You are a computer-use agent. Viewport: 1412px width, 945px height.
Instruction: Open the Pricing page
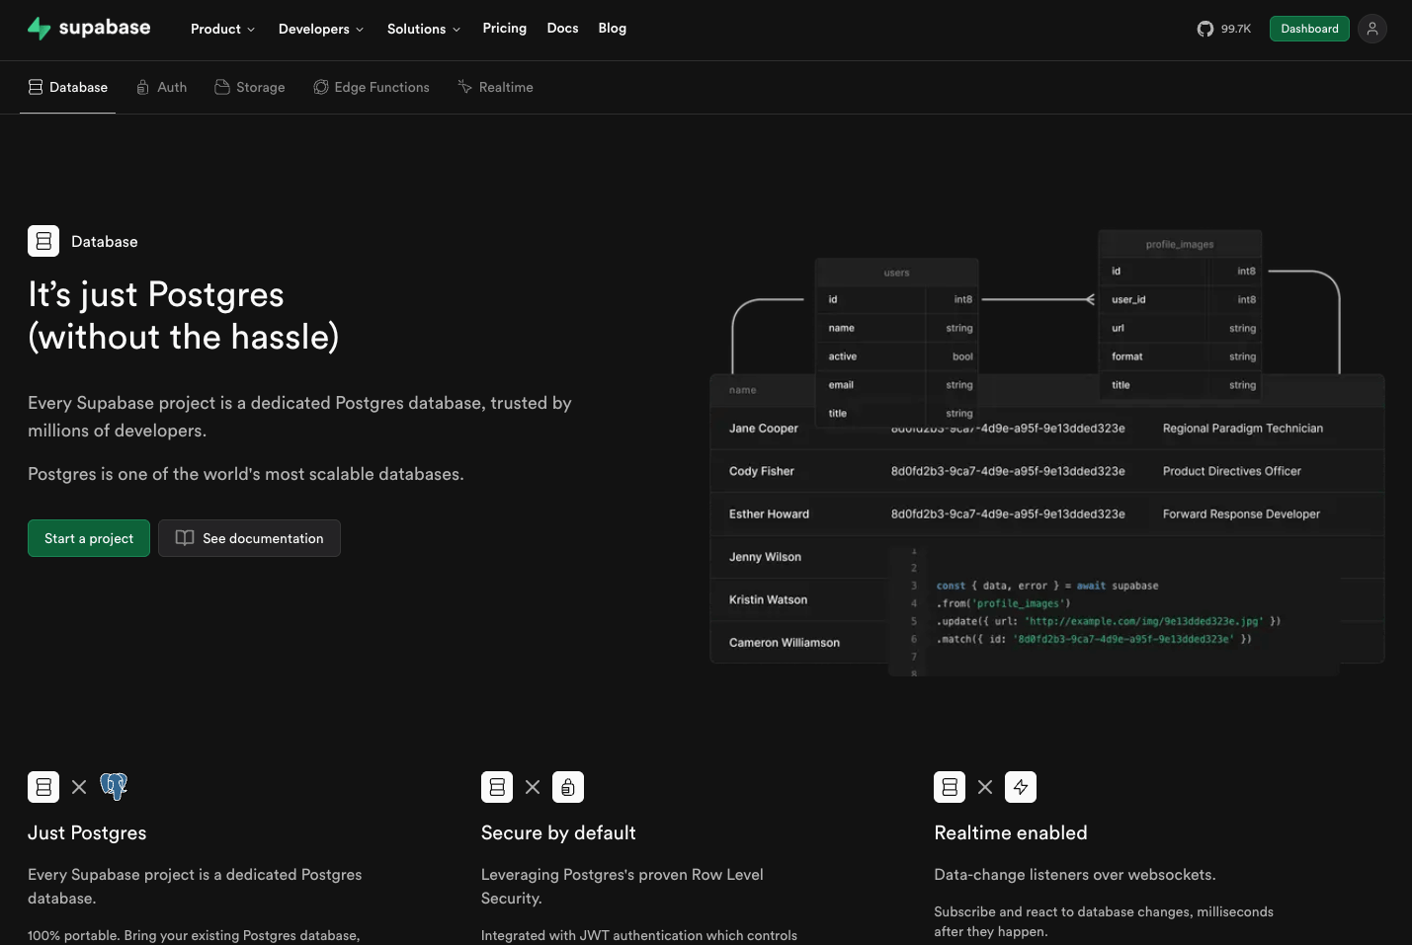click(504, 29)
